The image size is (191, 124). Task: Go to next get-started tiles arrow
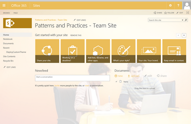(x=184, y=35)
